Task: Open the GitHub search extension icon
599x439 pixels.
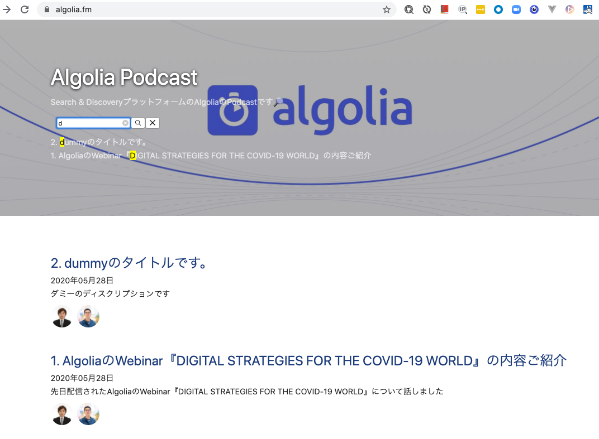Action: pos(409,9)
